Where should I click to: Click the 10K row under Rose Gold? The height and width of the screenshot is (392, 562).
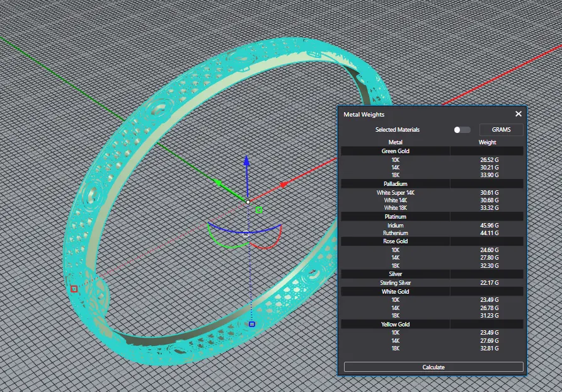point(432,250)
